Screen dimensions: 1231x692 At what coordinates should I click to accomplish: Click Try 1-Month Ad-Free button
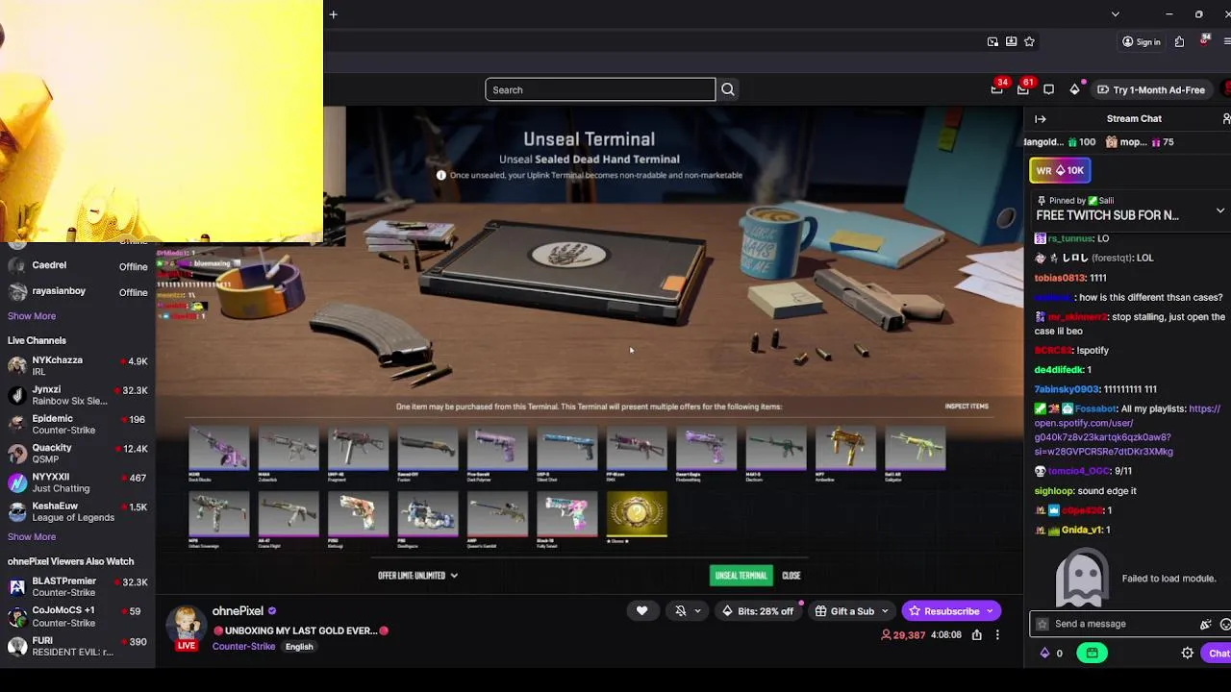[x=1150, y=89]
